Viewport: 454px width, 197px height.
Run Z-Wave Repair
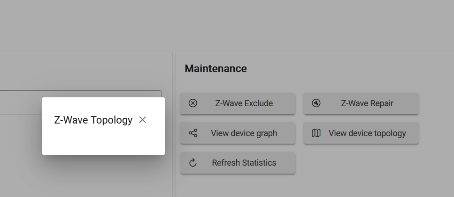click(x=361, y=103)
